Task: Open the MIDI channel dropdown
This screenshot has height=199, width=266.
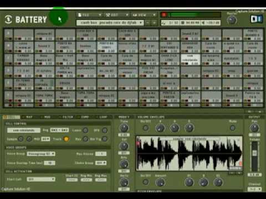Action: (x=45, y=139)
